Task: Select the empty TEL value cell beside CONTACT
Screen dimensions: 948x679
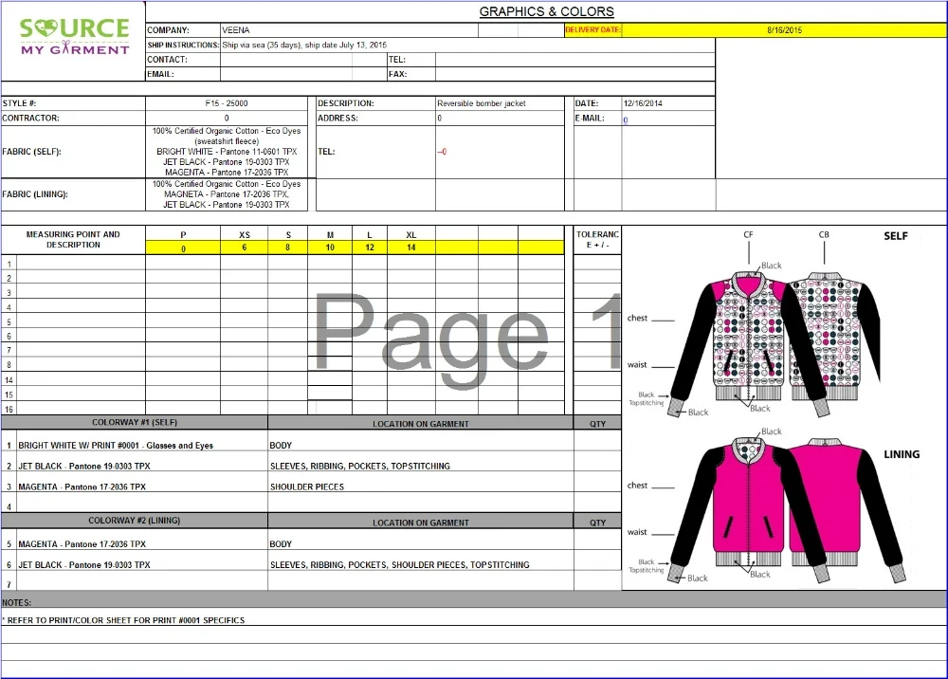Action: [x=575, y=59]
